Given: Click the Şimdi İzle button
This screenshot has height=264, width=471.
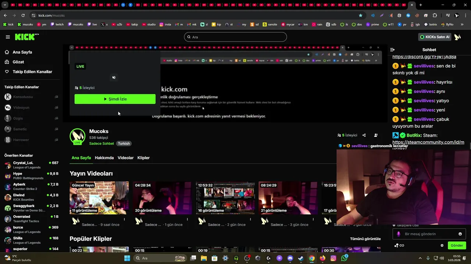Looking at the screenshot, I should click(x=115, y=99).
